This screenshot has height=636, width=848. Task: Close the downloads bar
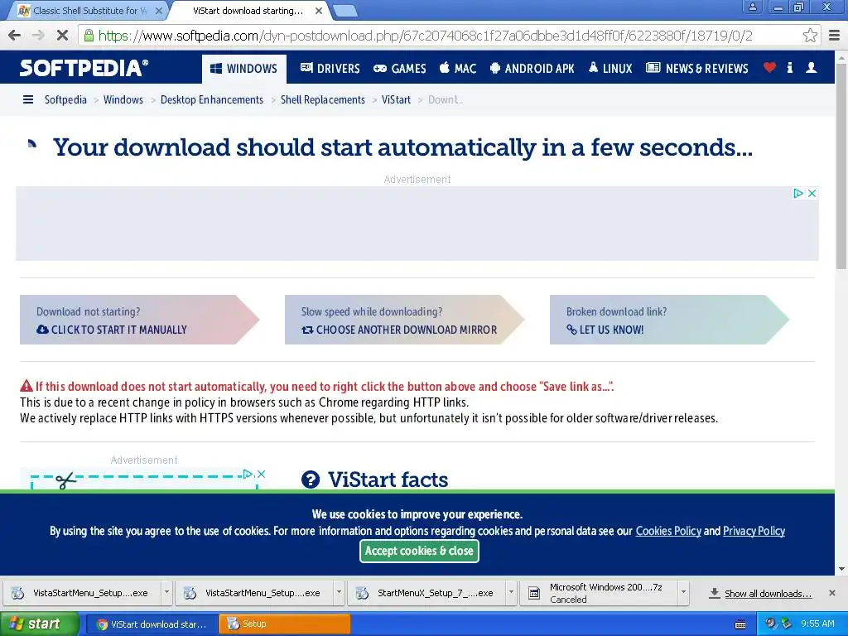[832, 593]
